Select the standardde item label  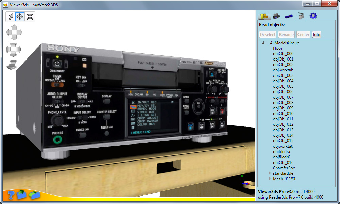coord(283,173)
